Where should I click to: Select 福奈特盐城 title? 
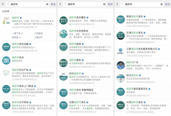click(75, 44)
